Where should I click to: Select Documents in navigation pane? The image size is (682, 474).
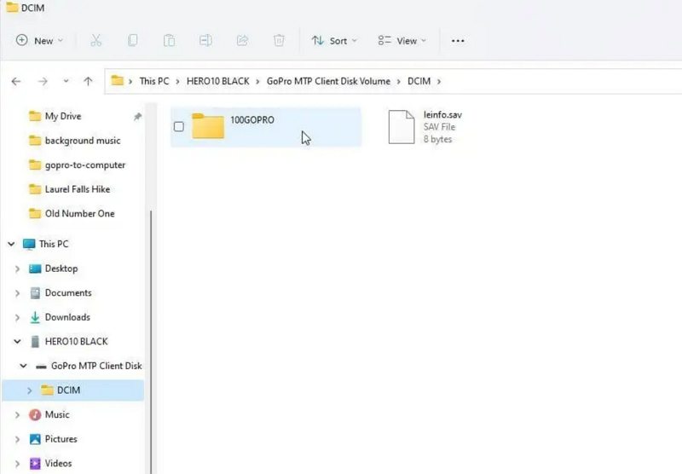68,293
